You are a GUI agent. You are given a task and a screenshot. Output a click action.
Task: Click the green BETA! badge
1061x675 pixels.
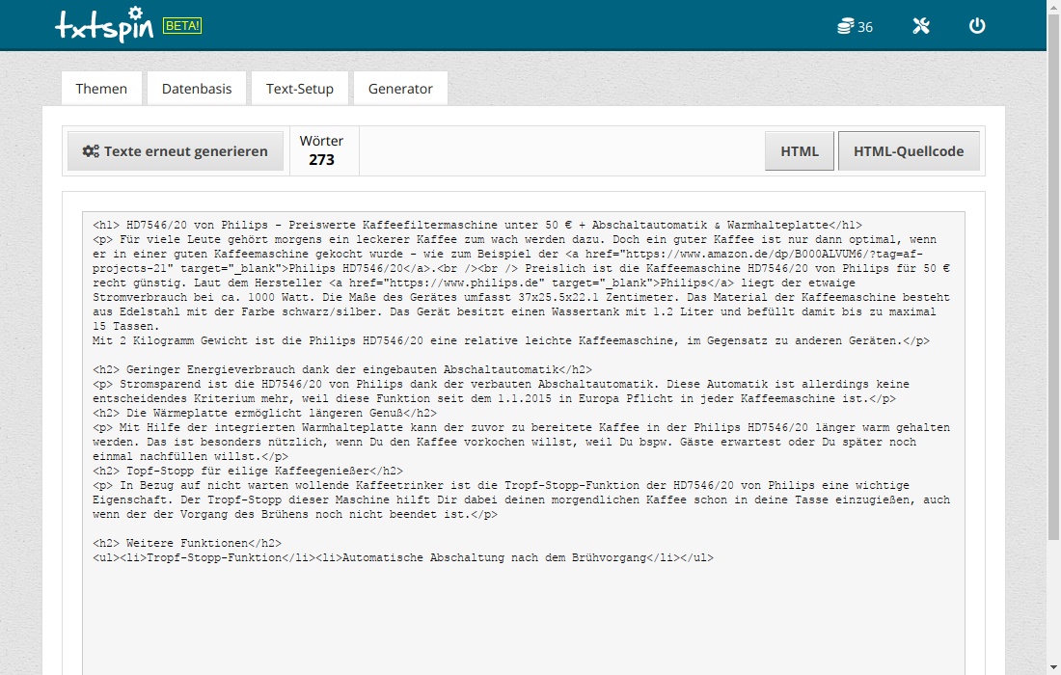(x=182, y=25)
